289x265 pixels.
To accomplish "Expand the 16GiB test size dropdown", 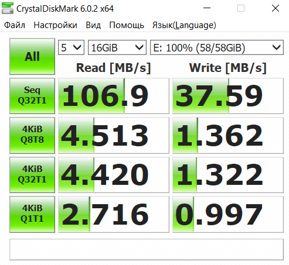I will 117,47.
